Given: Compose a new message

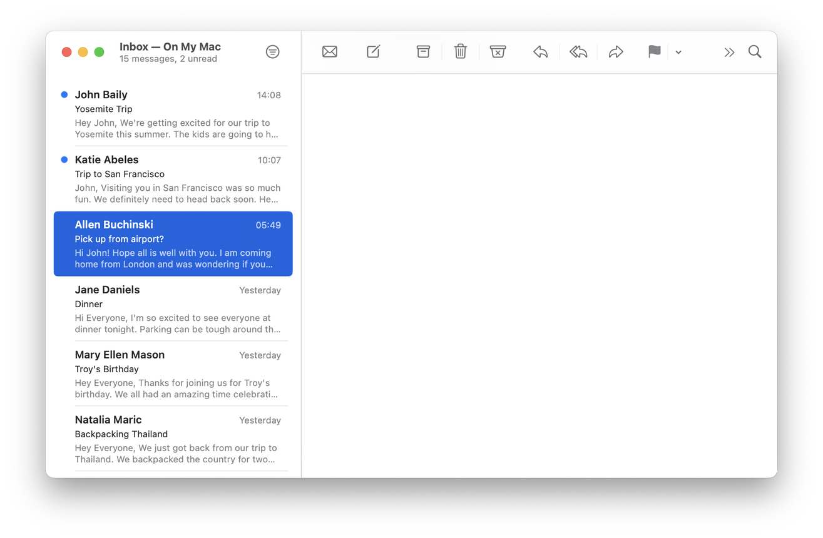Looking at the screenshot, I should [x=374, y=51].
